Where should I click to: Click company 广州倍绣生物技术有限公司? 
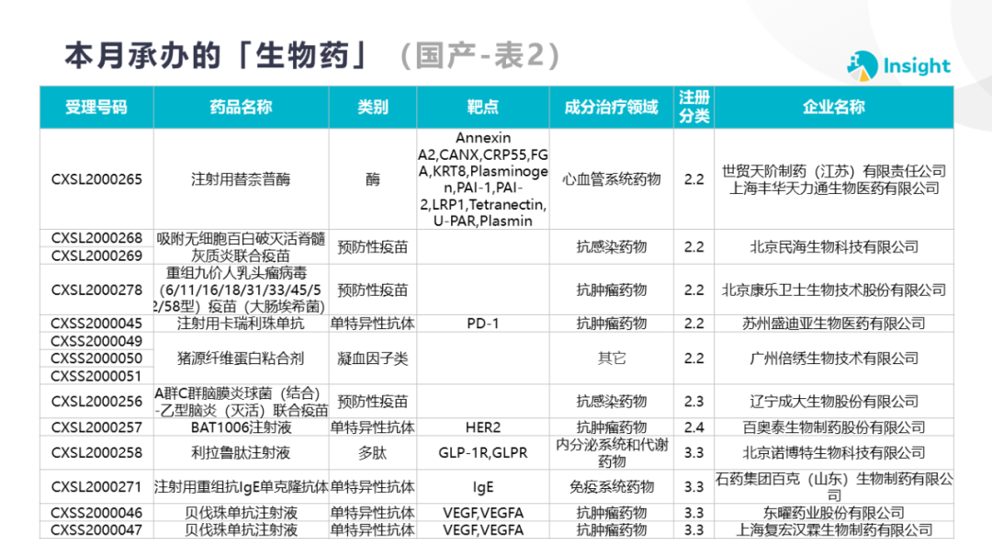(x=834, y=359)
